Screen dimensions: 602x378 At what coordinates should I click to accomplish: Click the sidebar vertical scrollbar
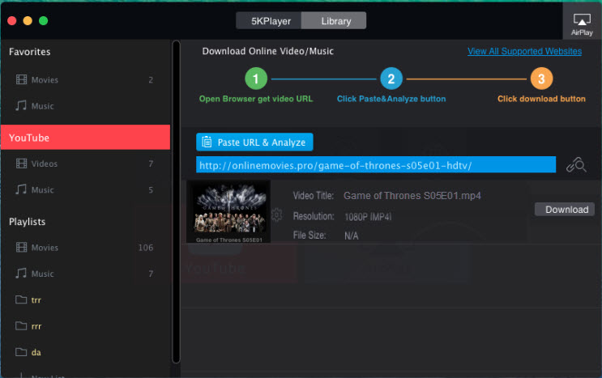point(176,202)
